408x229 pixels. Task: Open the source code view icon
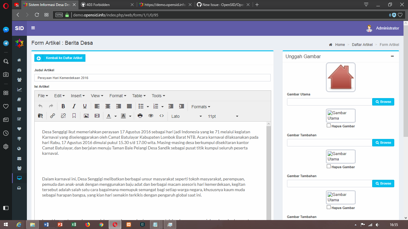(x=162, y=116)
